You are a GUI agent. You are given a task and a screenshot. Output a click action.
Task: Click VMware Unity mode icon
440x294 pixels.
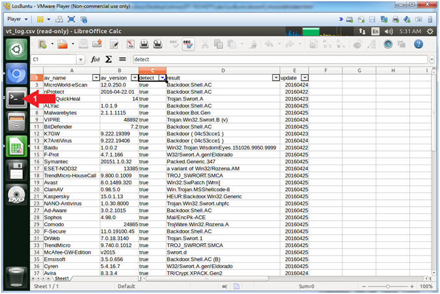pyautogui.click(x=83, y=20)
